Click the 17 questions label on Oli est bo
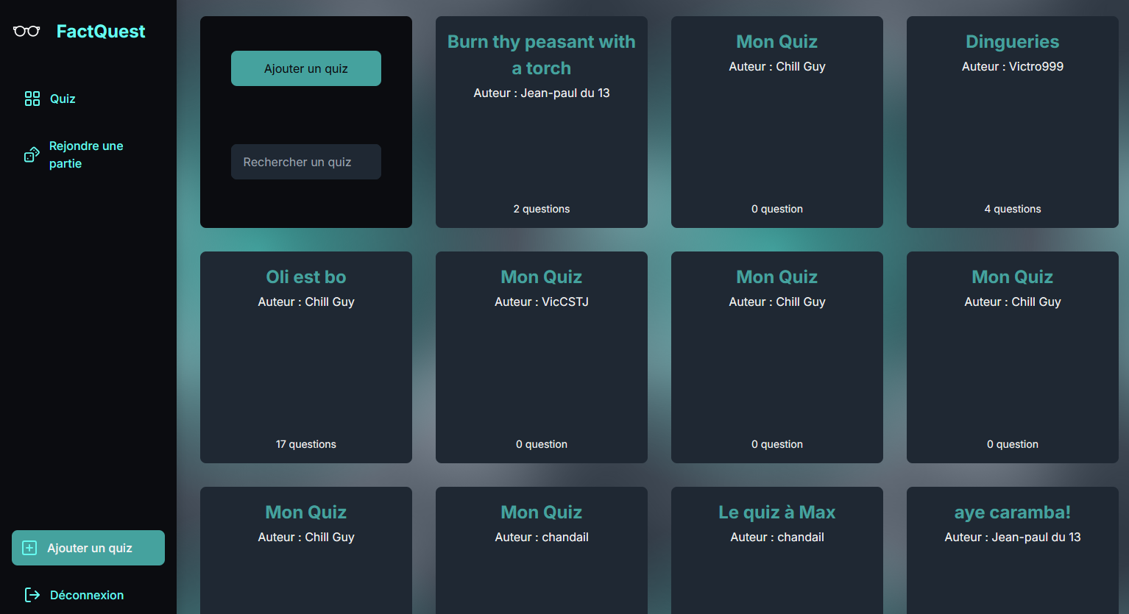This screenshot has height=614, width=1129. (305, 444)
